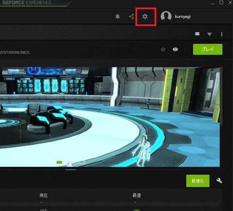Mark game as favorite with star
The width and height of the screenshot is (233, 211).
click(163, 49)
